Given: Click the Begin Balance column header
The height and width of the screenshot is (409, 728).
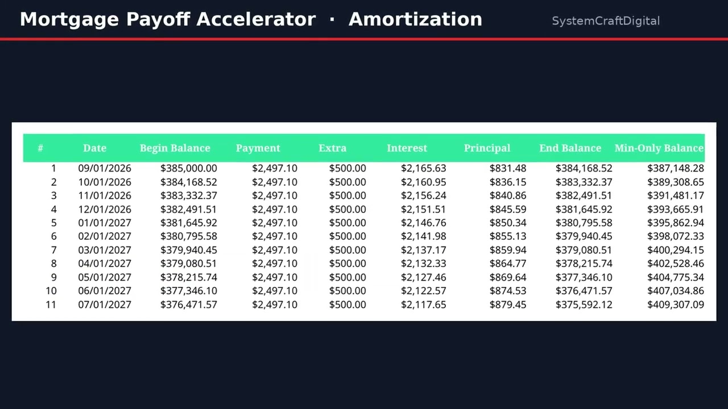Looking at the screenshot, I should [175, 148].
